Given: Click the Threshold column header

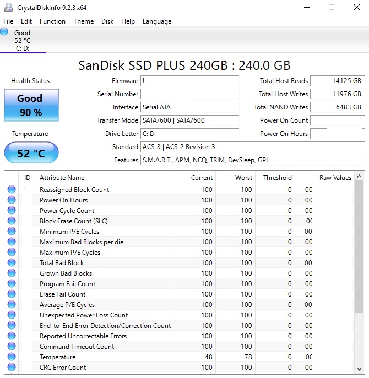Looking at the screenshot, I should (275, 178).
